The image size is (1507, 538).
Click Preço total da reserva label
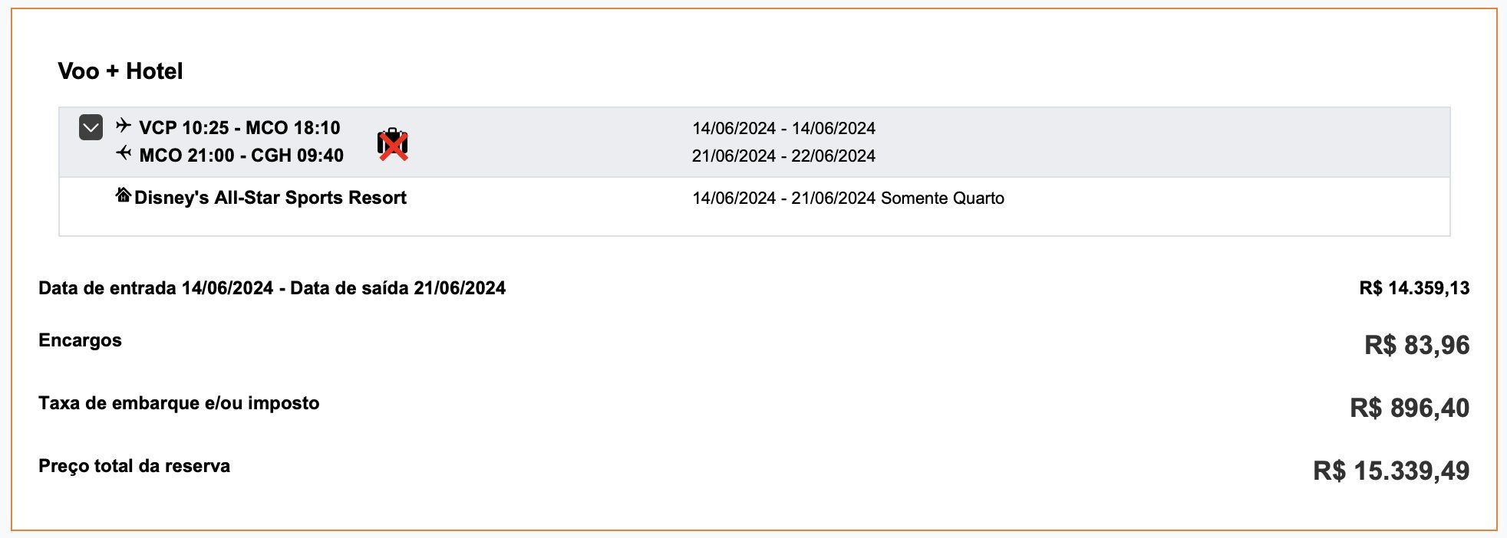134,466
